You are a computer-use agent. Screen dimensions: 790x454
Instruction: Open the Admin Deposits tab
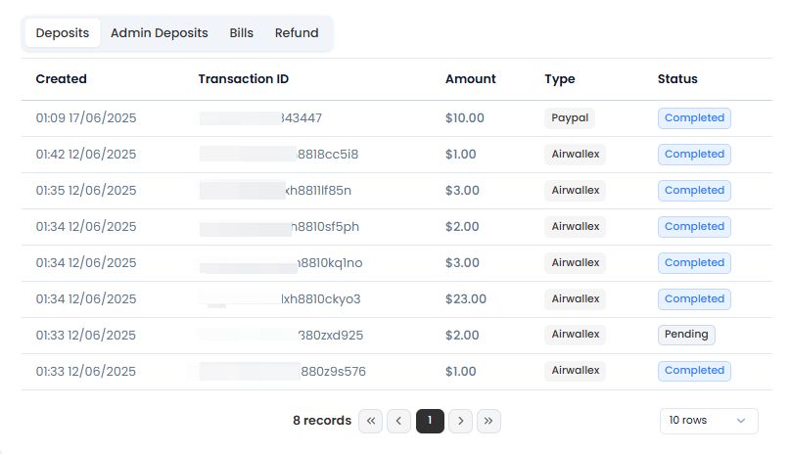[160, 33]
